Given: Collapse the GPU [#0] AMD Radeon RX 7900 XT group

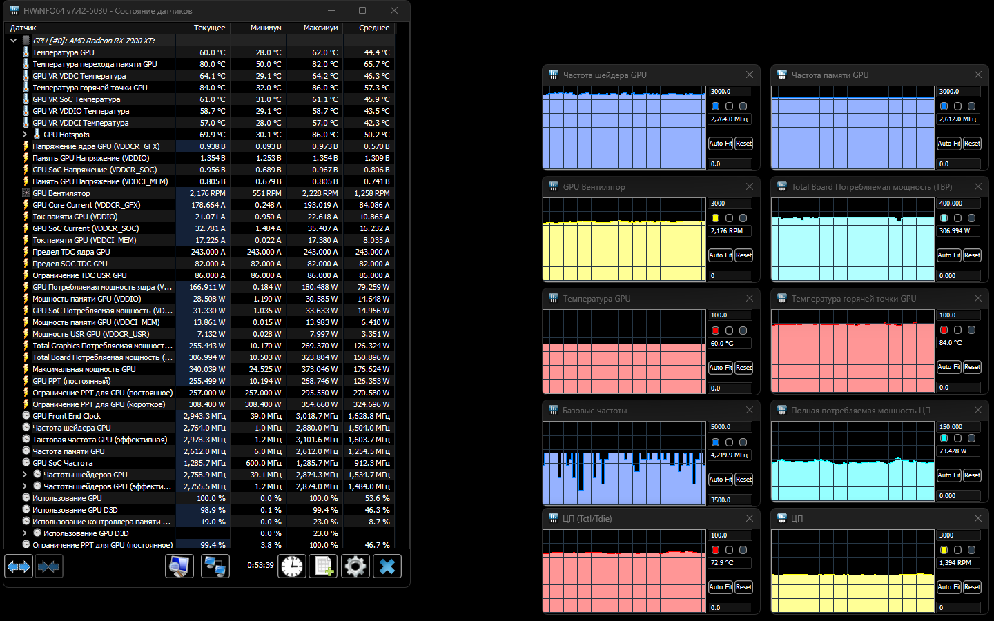Looking at the screenshot, I should pyautogui.click(x=13, y=41).
